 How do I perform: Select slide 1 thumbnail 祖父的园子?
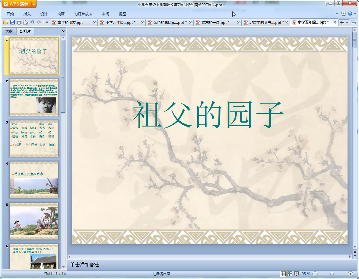click(34, 56)
